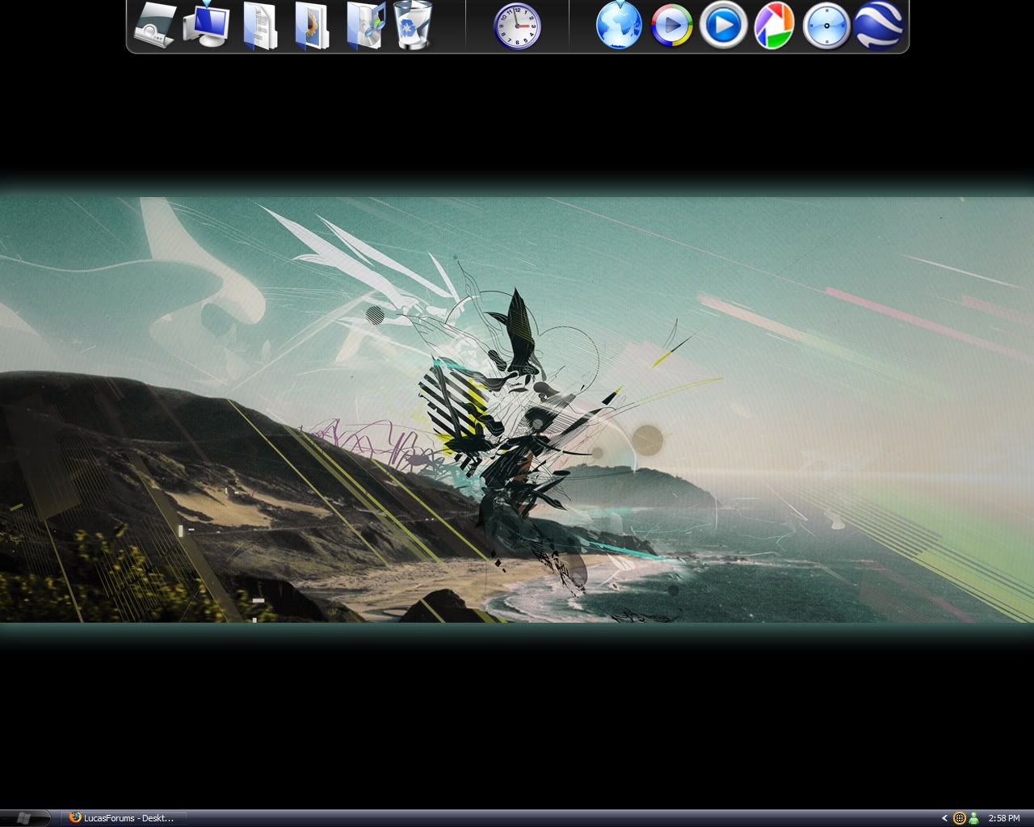Open the Pictures folder dock icon
This screenshot has width=1034, height=827.
(311, 26)
